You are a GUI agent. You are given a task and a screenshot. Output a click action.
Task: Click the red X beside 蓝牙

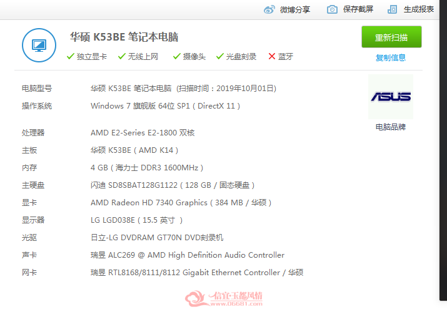coord(272,56)
